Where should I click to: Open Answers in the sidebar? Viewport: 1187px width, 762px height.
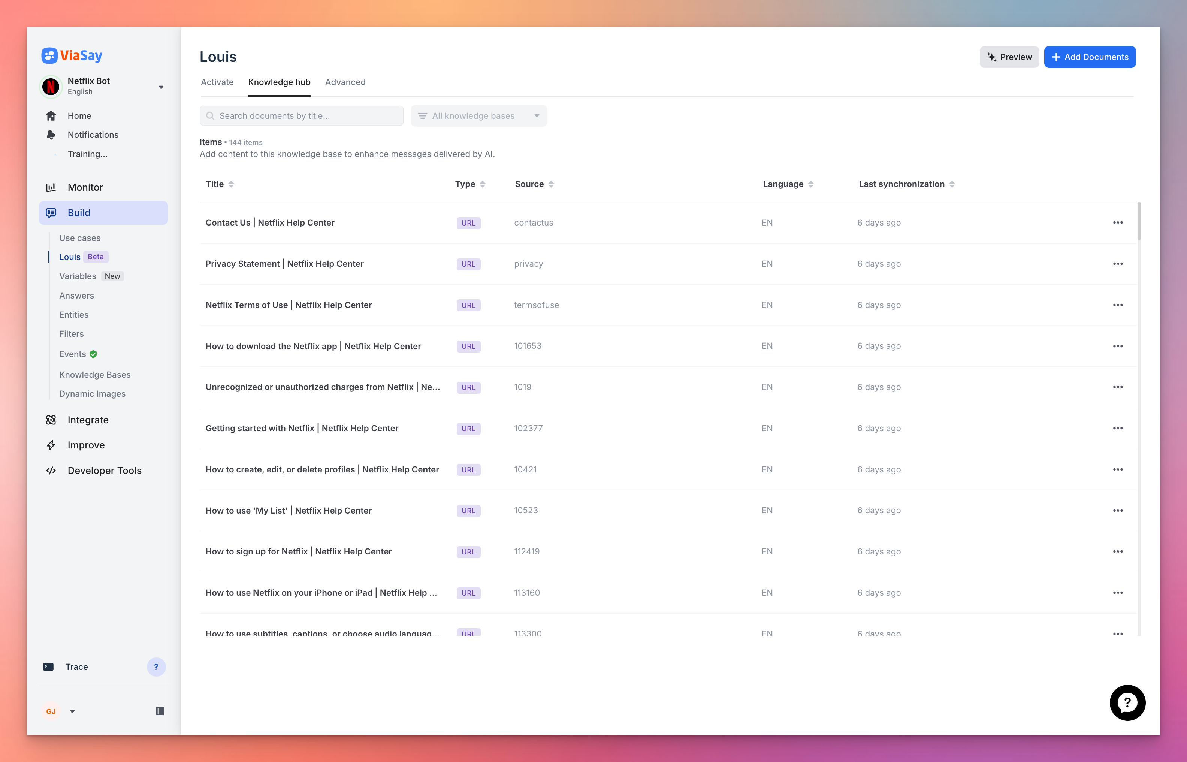coord(77,296)
